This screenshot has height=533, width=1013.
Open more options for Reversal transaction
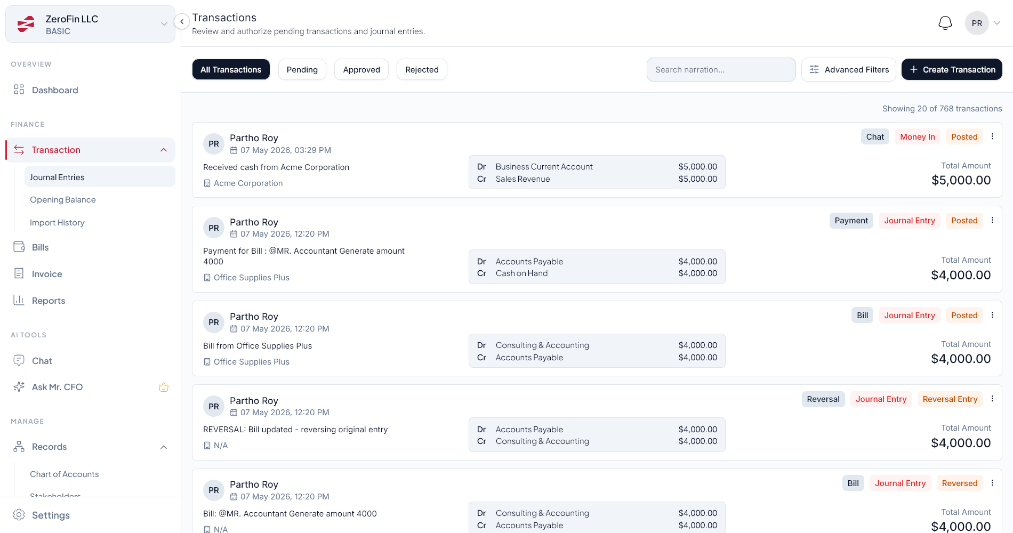992,399
